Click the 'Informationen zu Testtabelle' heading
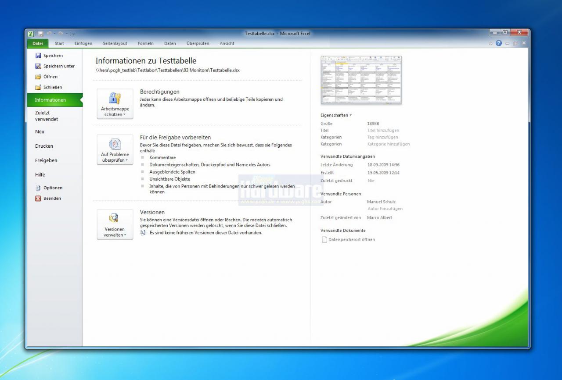 point(146,61)
